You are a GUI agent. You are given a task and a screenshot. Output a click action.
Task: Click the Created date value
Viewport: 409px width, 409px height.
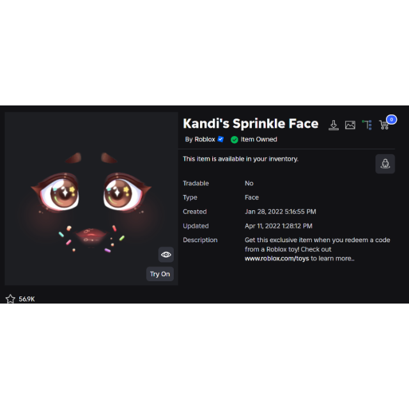pyautogui.click(x=281, y=212)
